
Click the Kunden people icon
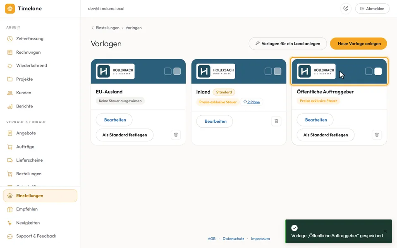pyautogui.click(x=10, y=93)
